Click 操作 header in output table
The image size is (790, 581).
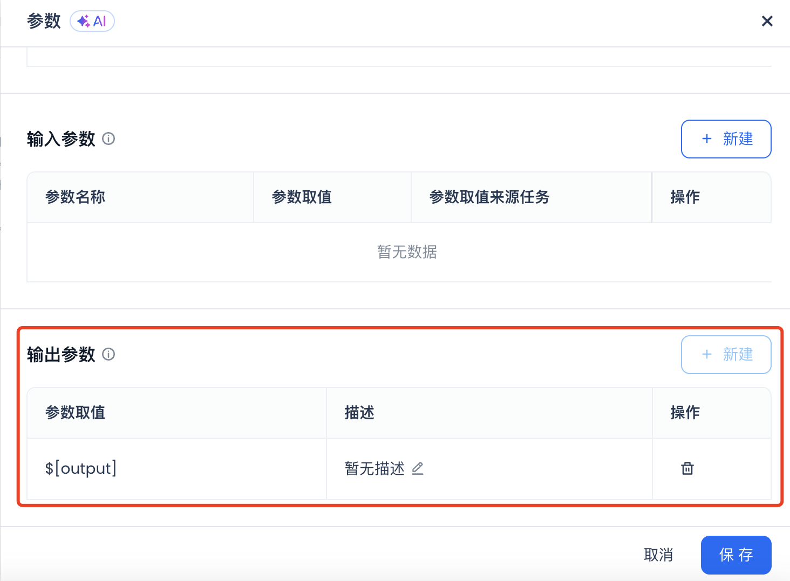pos(685,413)
